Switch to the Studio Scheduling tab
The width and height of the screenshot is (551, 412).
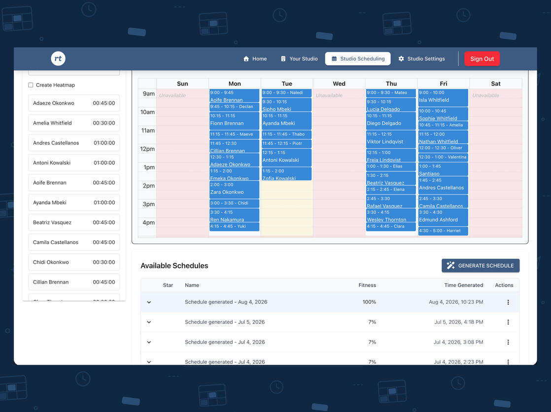358,59
